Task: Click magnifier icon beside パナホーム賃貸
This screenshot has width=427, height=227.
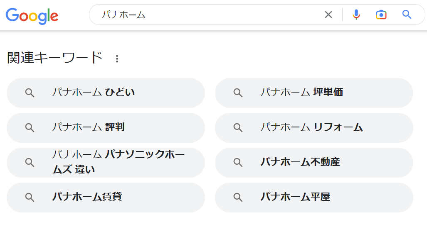Action: (x=30, y=198)
